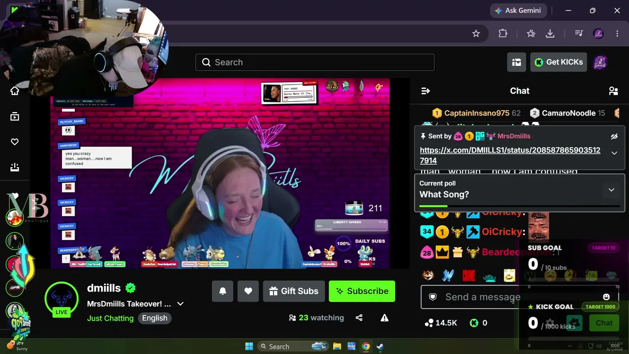Open Chrome from the taskbar
Viewport: 629px width, 354px height.
[x=366, y=347]
